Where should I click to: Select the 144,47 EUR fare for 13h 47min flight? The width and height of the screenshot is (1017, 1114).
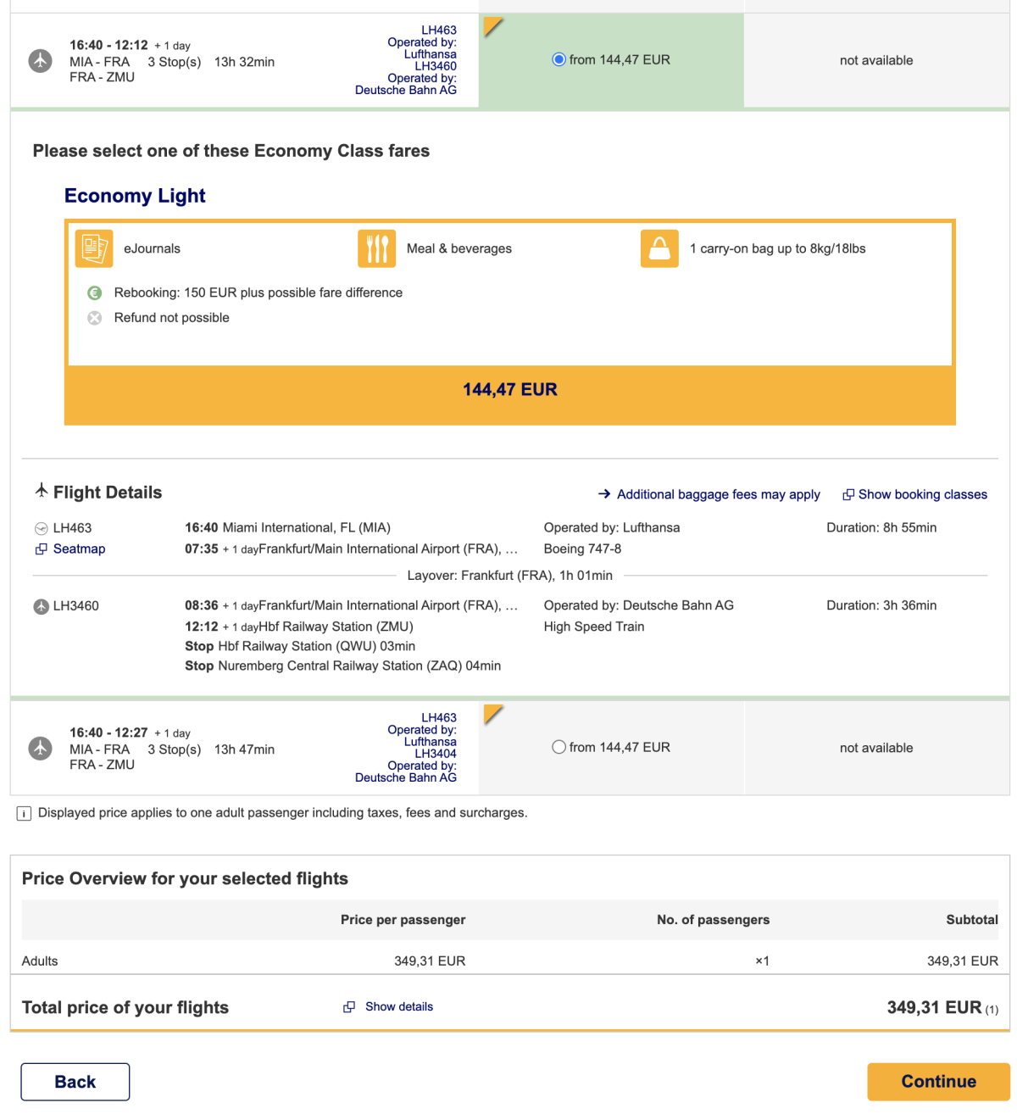coord(559,747)
